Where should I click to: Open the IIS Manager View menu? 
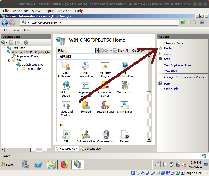click(16, 30)
